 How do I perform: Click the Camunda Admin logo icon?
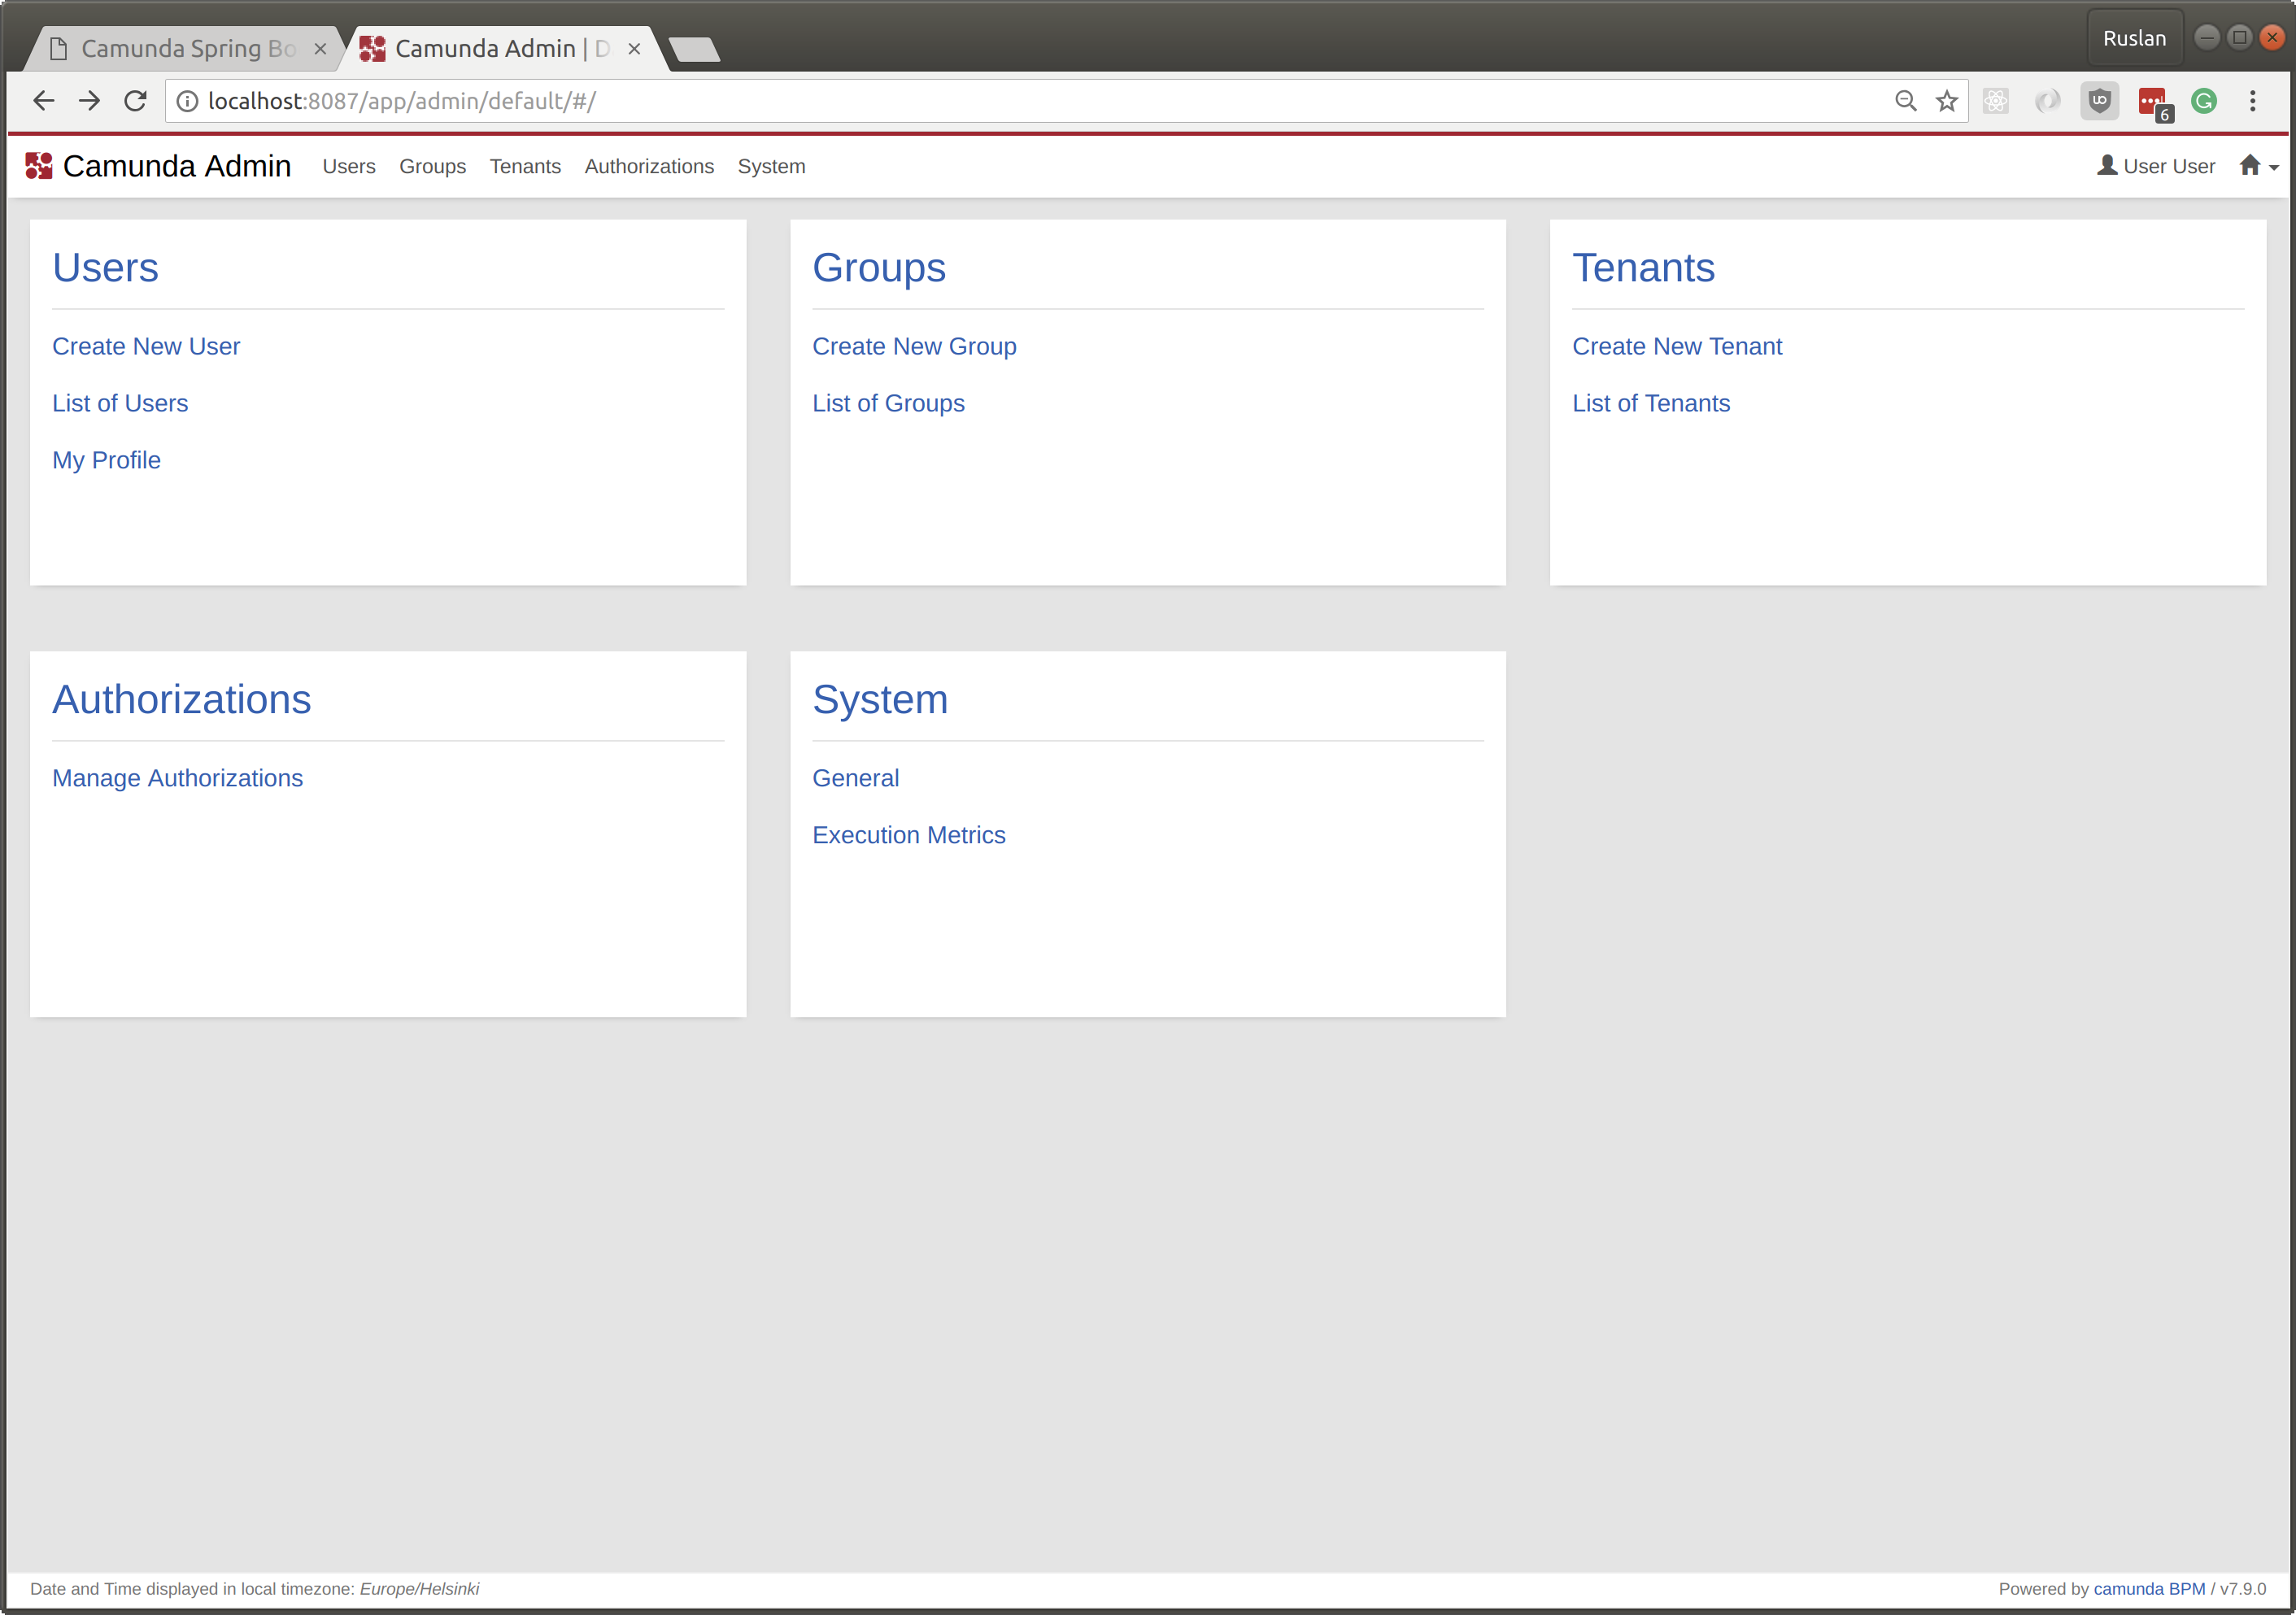point(38,166)
